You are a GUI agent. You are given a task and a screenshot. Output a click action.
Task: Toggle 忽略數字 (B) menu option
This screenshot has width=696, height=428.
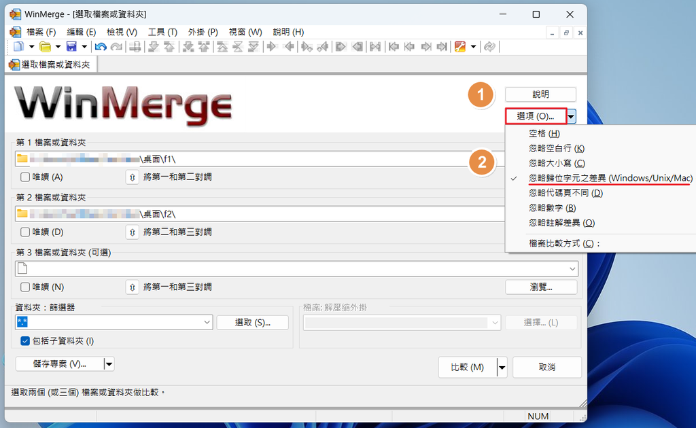(601, 208)
